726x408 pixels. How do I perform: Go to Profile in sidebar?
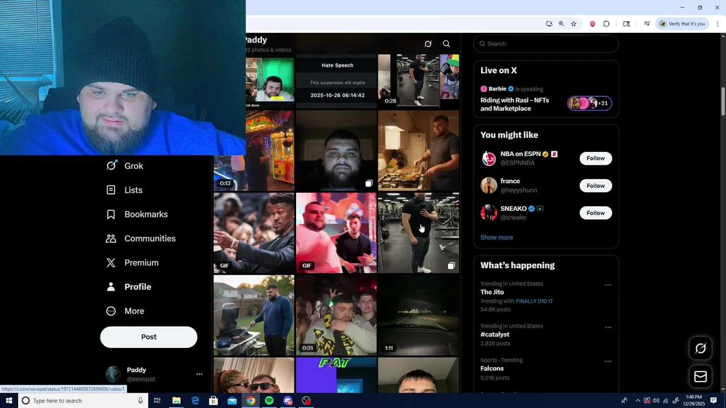tap(129, 287)
